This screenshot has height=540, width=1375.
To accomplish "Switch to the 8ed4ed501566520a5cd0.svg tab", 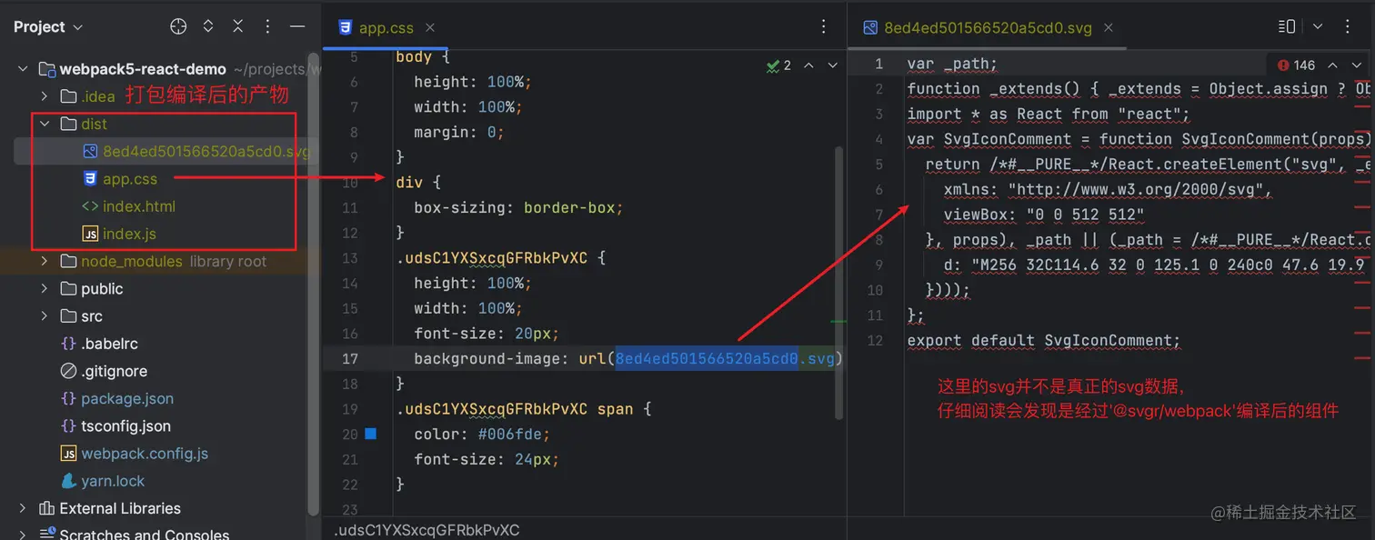I will click(988, 27).
